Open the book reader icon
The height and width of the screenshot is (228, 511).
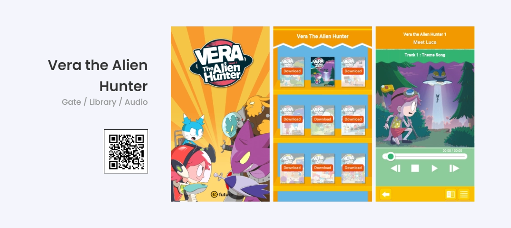tap(450, 195)
